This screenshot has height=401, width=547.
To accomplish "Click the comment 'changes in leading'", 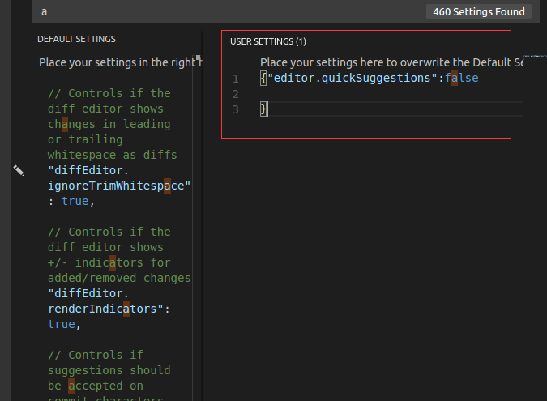I will (109, 124).
